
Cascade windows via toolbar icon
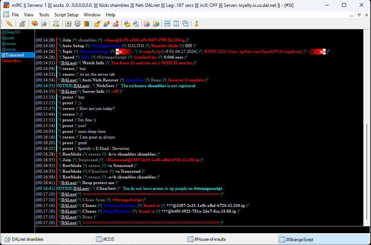[185, 24]
